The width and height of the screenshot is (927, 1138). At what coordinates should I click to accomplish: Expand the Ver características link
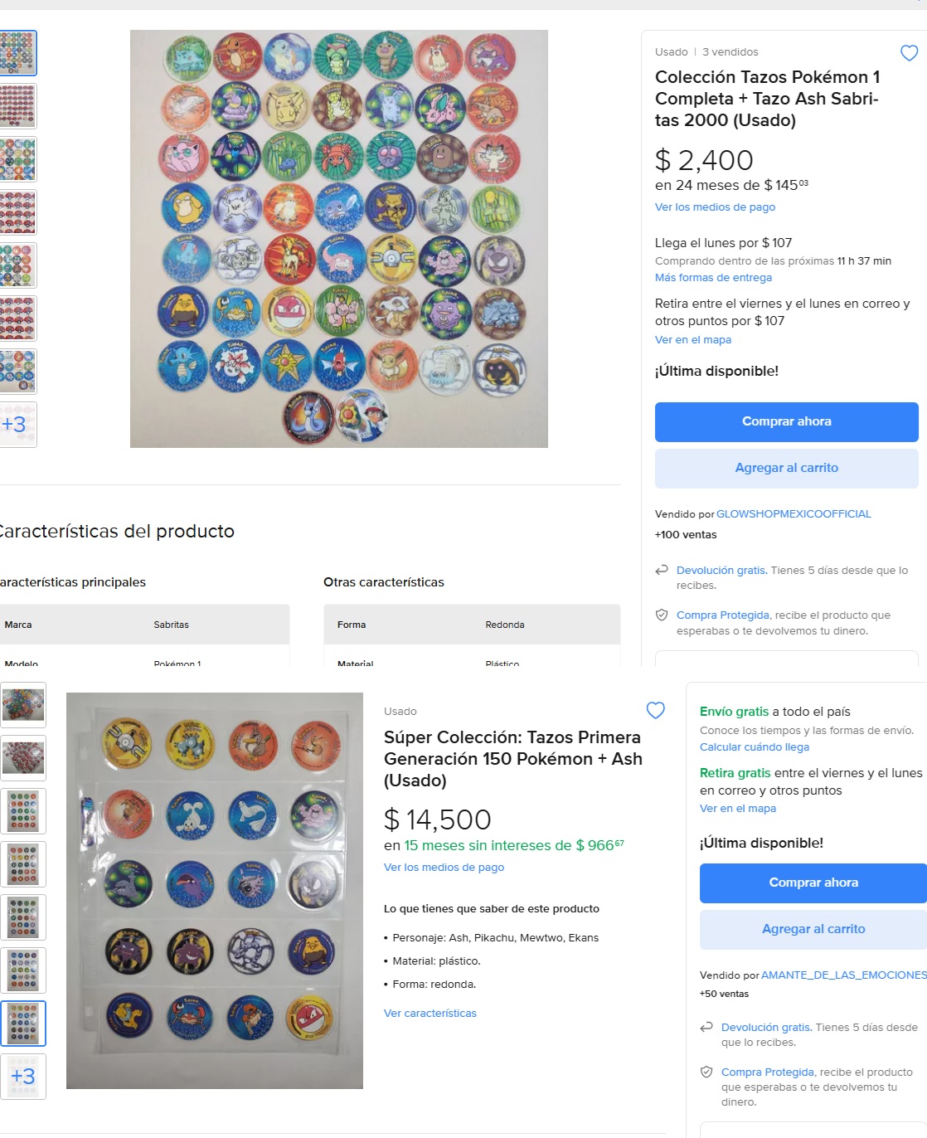point(430,1014)
